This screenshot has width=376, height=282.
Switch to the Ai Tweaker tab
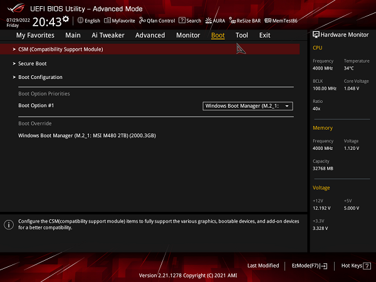click(x=108, y=36)
